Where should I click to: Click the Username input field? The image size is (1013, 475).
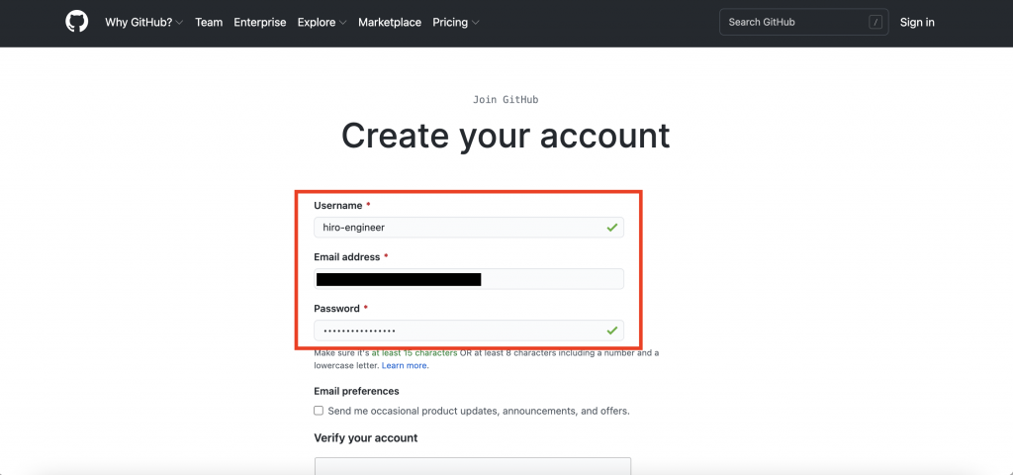(469, 228)
